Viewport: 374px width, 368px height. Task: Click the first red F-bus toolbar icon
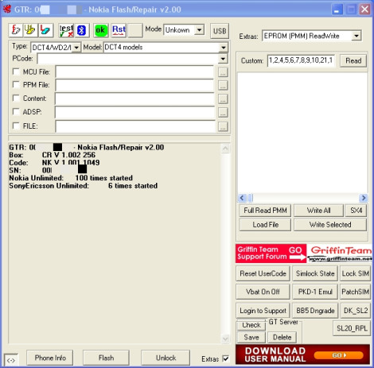[15, 30]
